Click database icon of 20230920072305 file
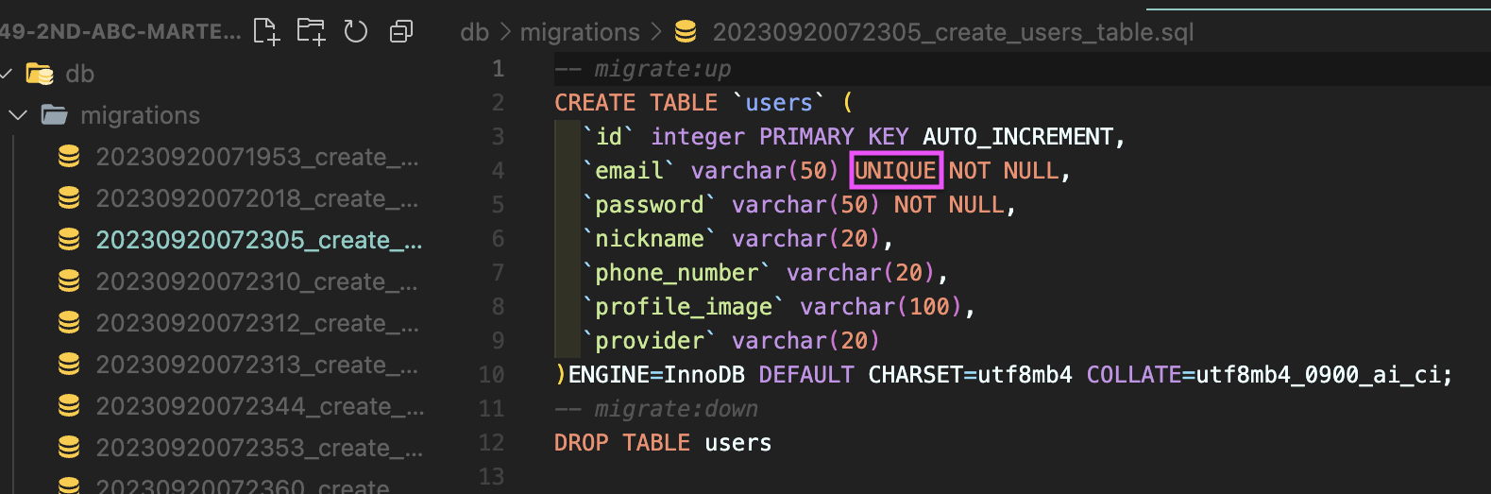The image size is (1491, 494). [x=69, y=240]
